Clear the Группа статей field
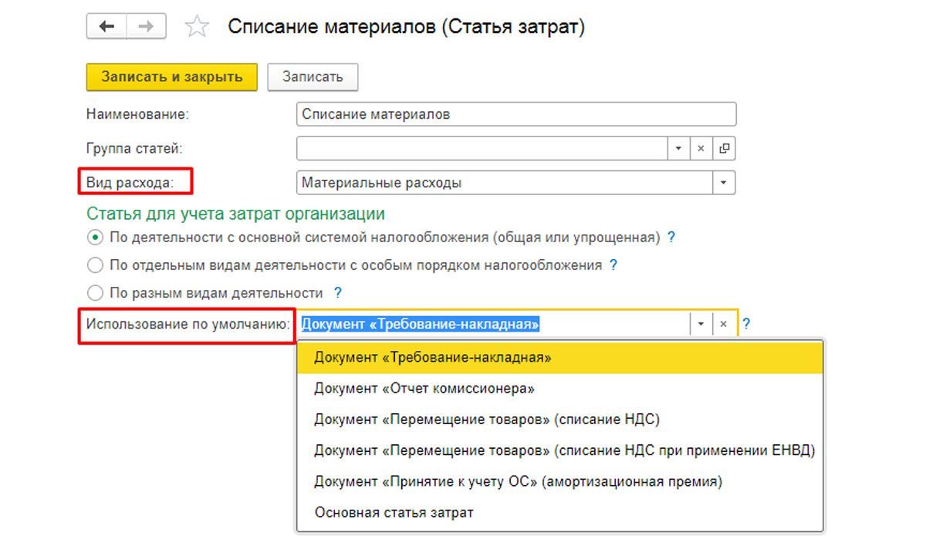 click(x=701, y=148)
